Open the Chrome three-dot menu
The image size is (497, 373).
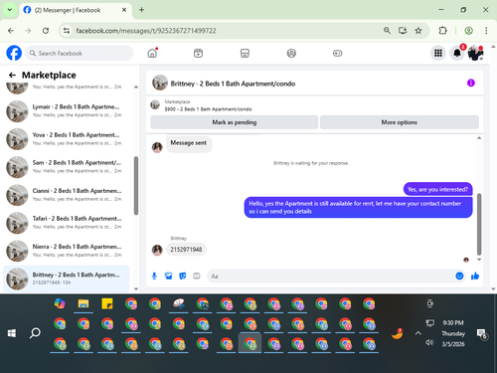coord(486,31)
